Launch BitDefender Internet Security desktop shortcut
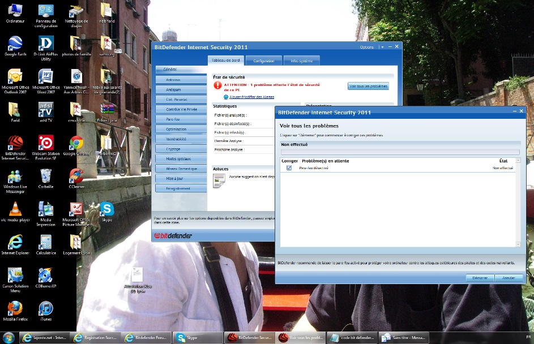 pyautogui.click(x=15, y=147)
